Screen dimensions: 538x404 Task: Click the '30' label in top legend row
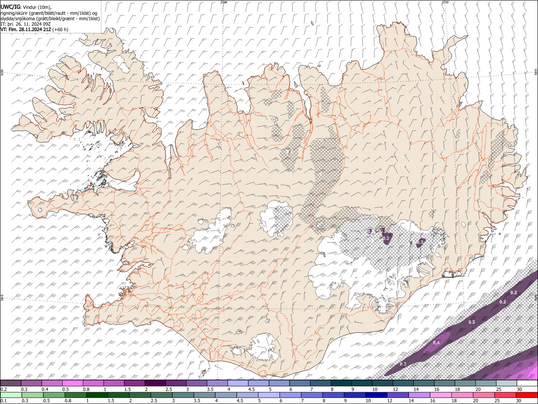coord(519,389)
